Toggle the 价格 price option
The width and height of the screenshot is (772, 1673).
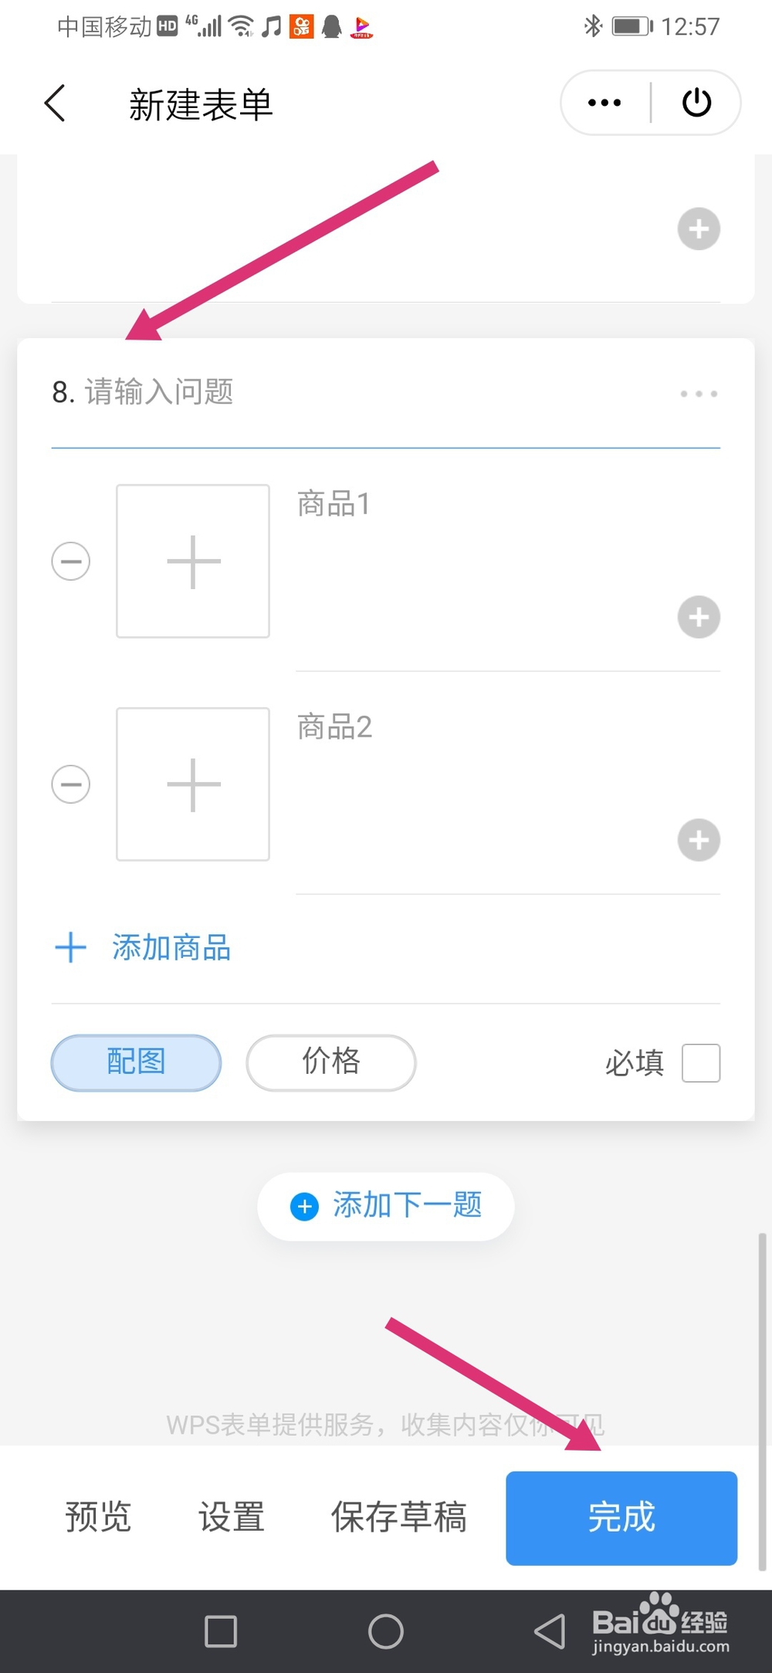click(331, 1062)
